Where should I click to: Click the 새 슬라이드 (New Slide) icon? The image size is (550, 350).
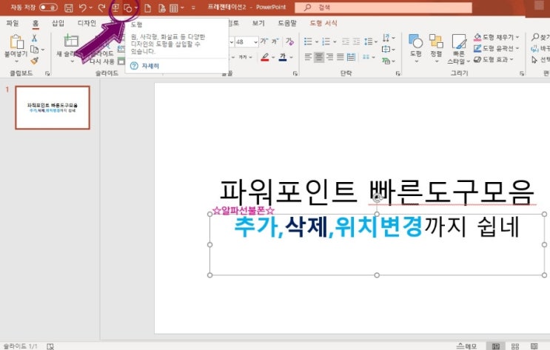tap(71, 41)
